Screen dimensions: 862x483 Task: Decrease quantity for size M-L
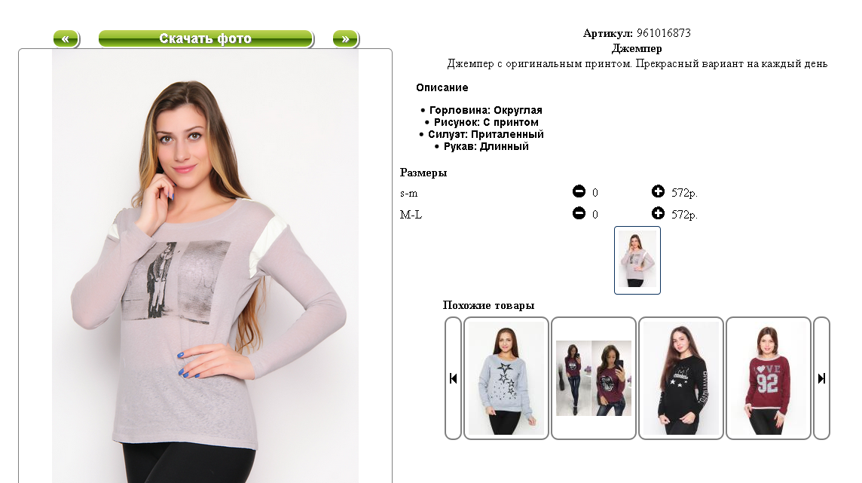click(x=579, y=213)
